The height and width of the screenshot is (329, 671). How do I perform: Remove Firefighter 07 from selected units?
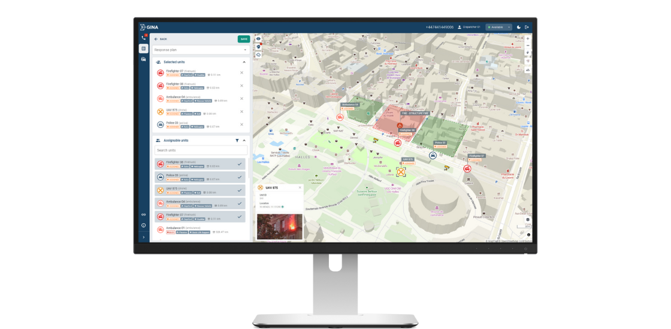[241, 72]
